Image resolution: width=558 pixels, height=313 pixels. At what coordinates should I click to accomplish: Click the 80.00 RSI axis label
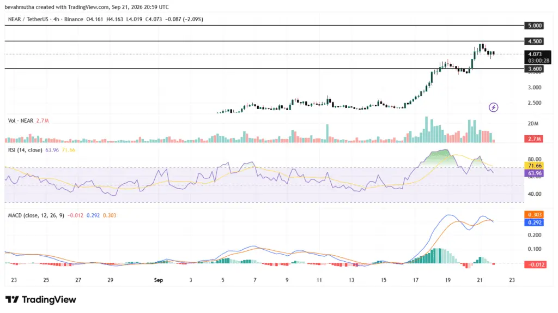pyautogui.click(x=535, y=159)
